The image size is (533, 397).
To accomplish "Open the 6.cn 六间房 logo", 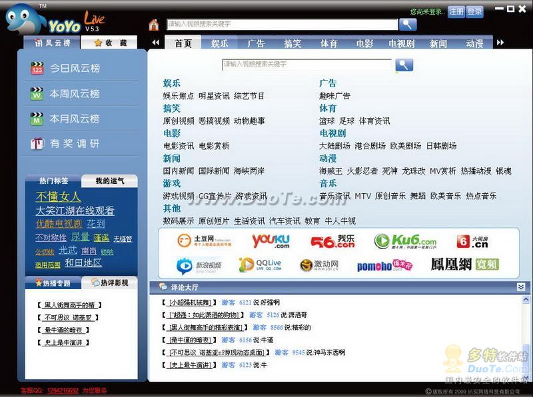I will click(x=473, y=241).
